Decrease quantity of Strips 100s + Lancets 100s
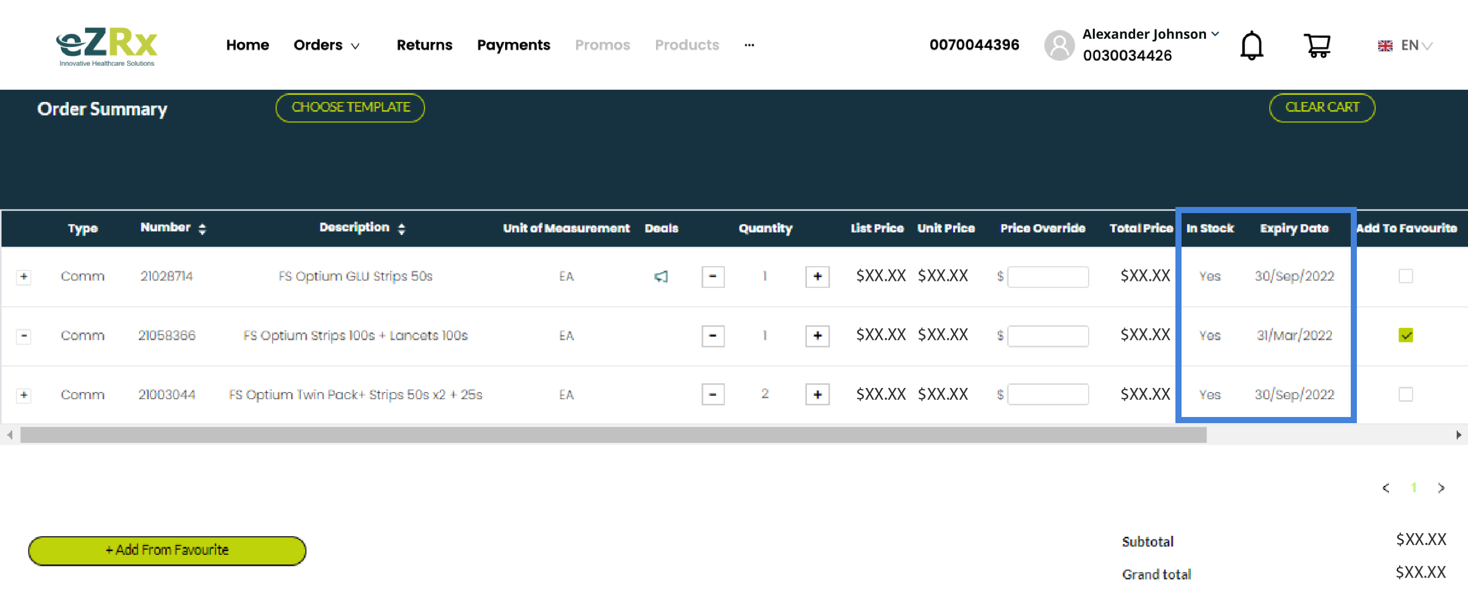Viewport: 1468px width, 599px height. (713, 335)
